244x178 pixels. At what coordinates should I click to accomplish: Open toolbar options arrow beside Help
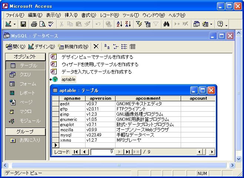[227, 25]
